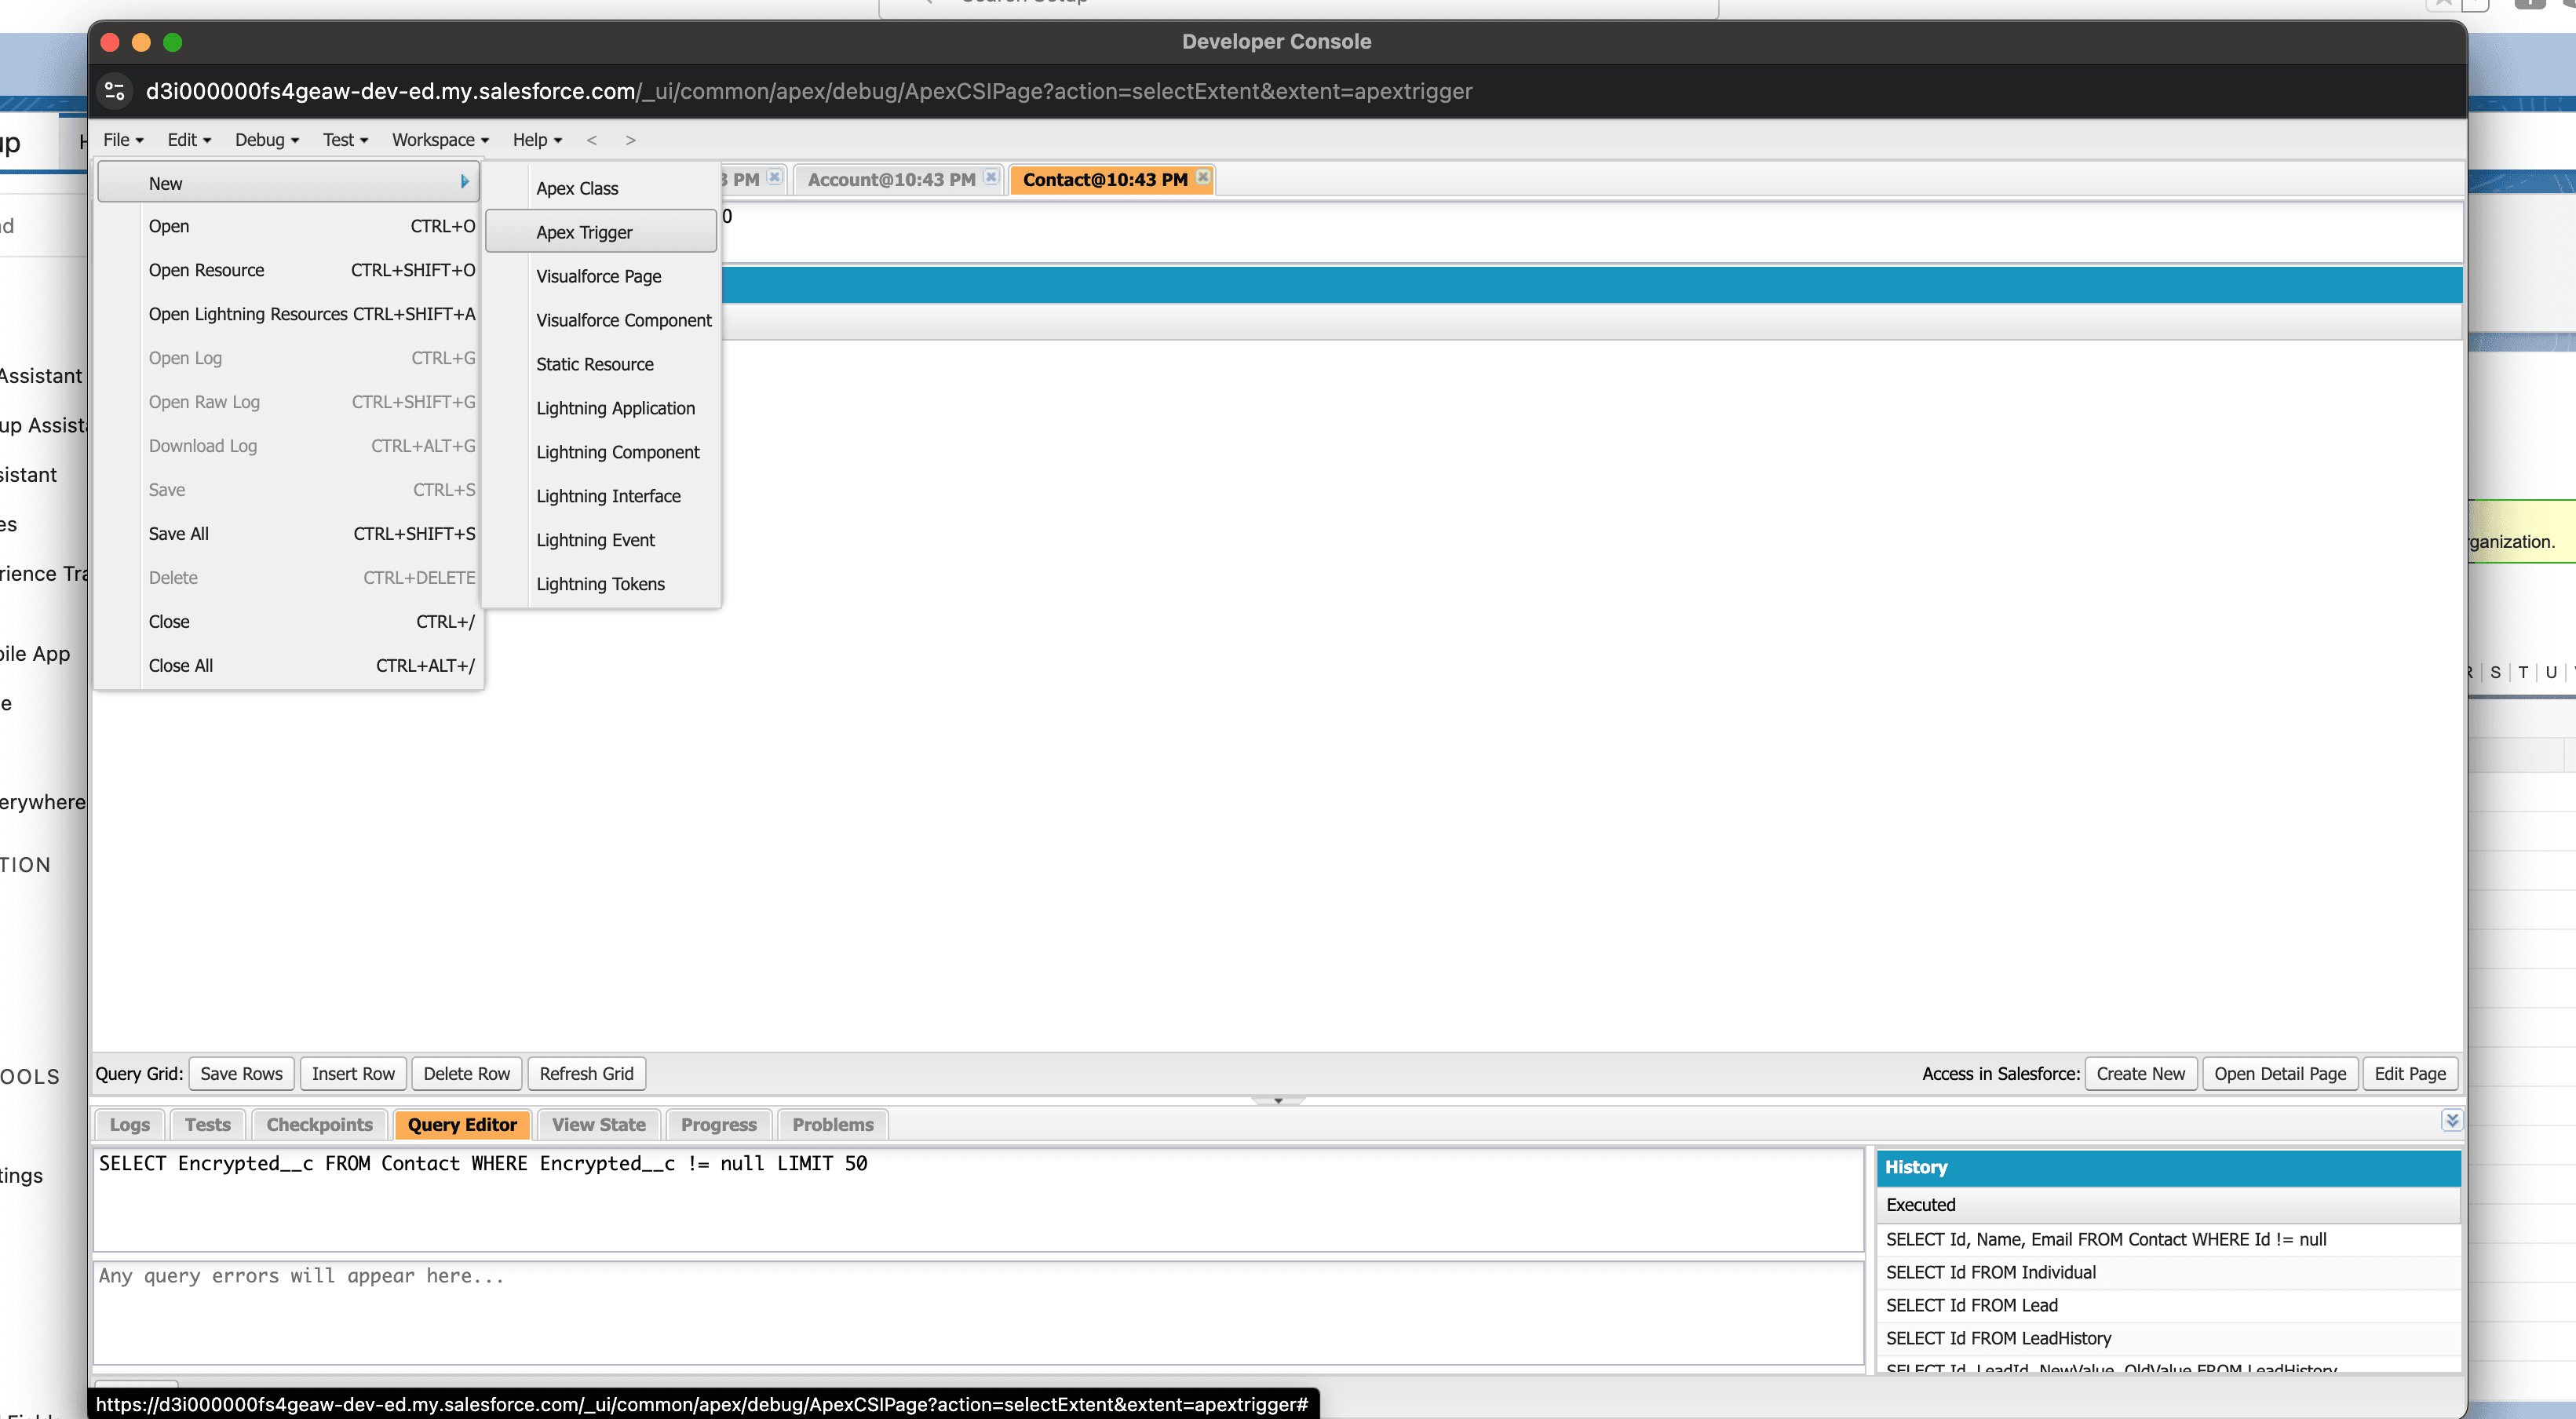
Task: Close the Contact@10:43 PM tab
Action: coord(1203,178)
